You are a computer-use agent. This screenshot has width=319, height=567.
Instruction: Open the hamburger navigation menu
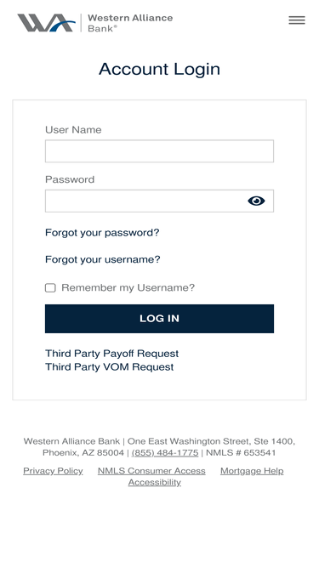tap(297, 20)
